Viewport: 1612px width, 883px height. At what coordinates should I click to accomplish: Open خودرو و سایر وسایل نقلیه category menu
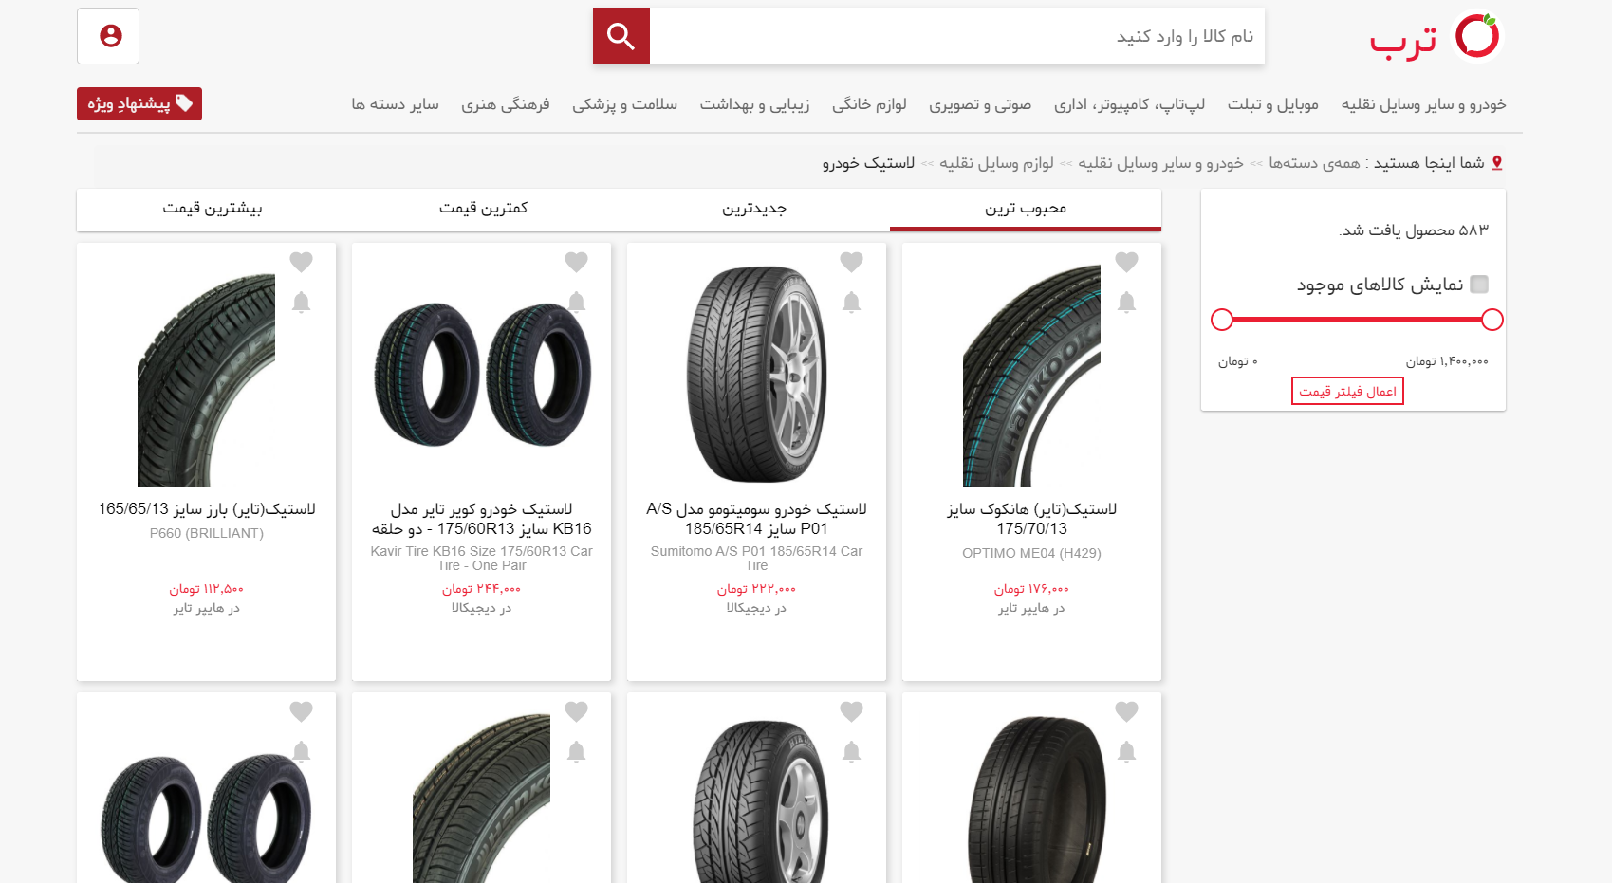click(x=1423, y=104)
